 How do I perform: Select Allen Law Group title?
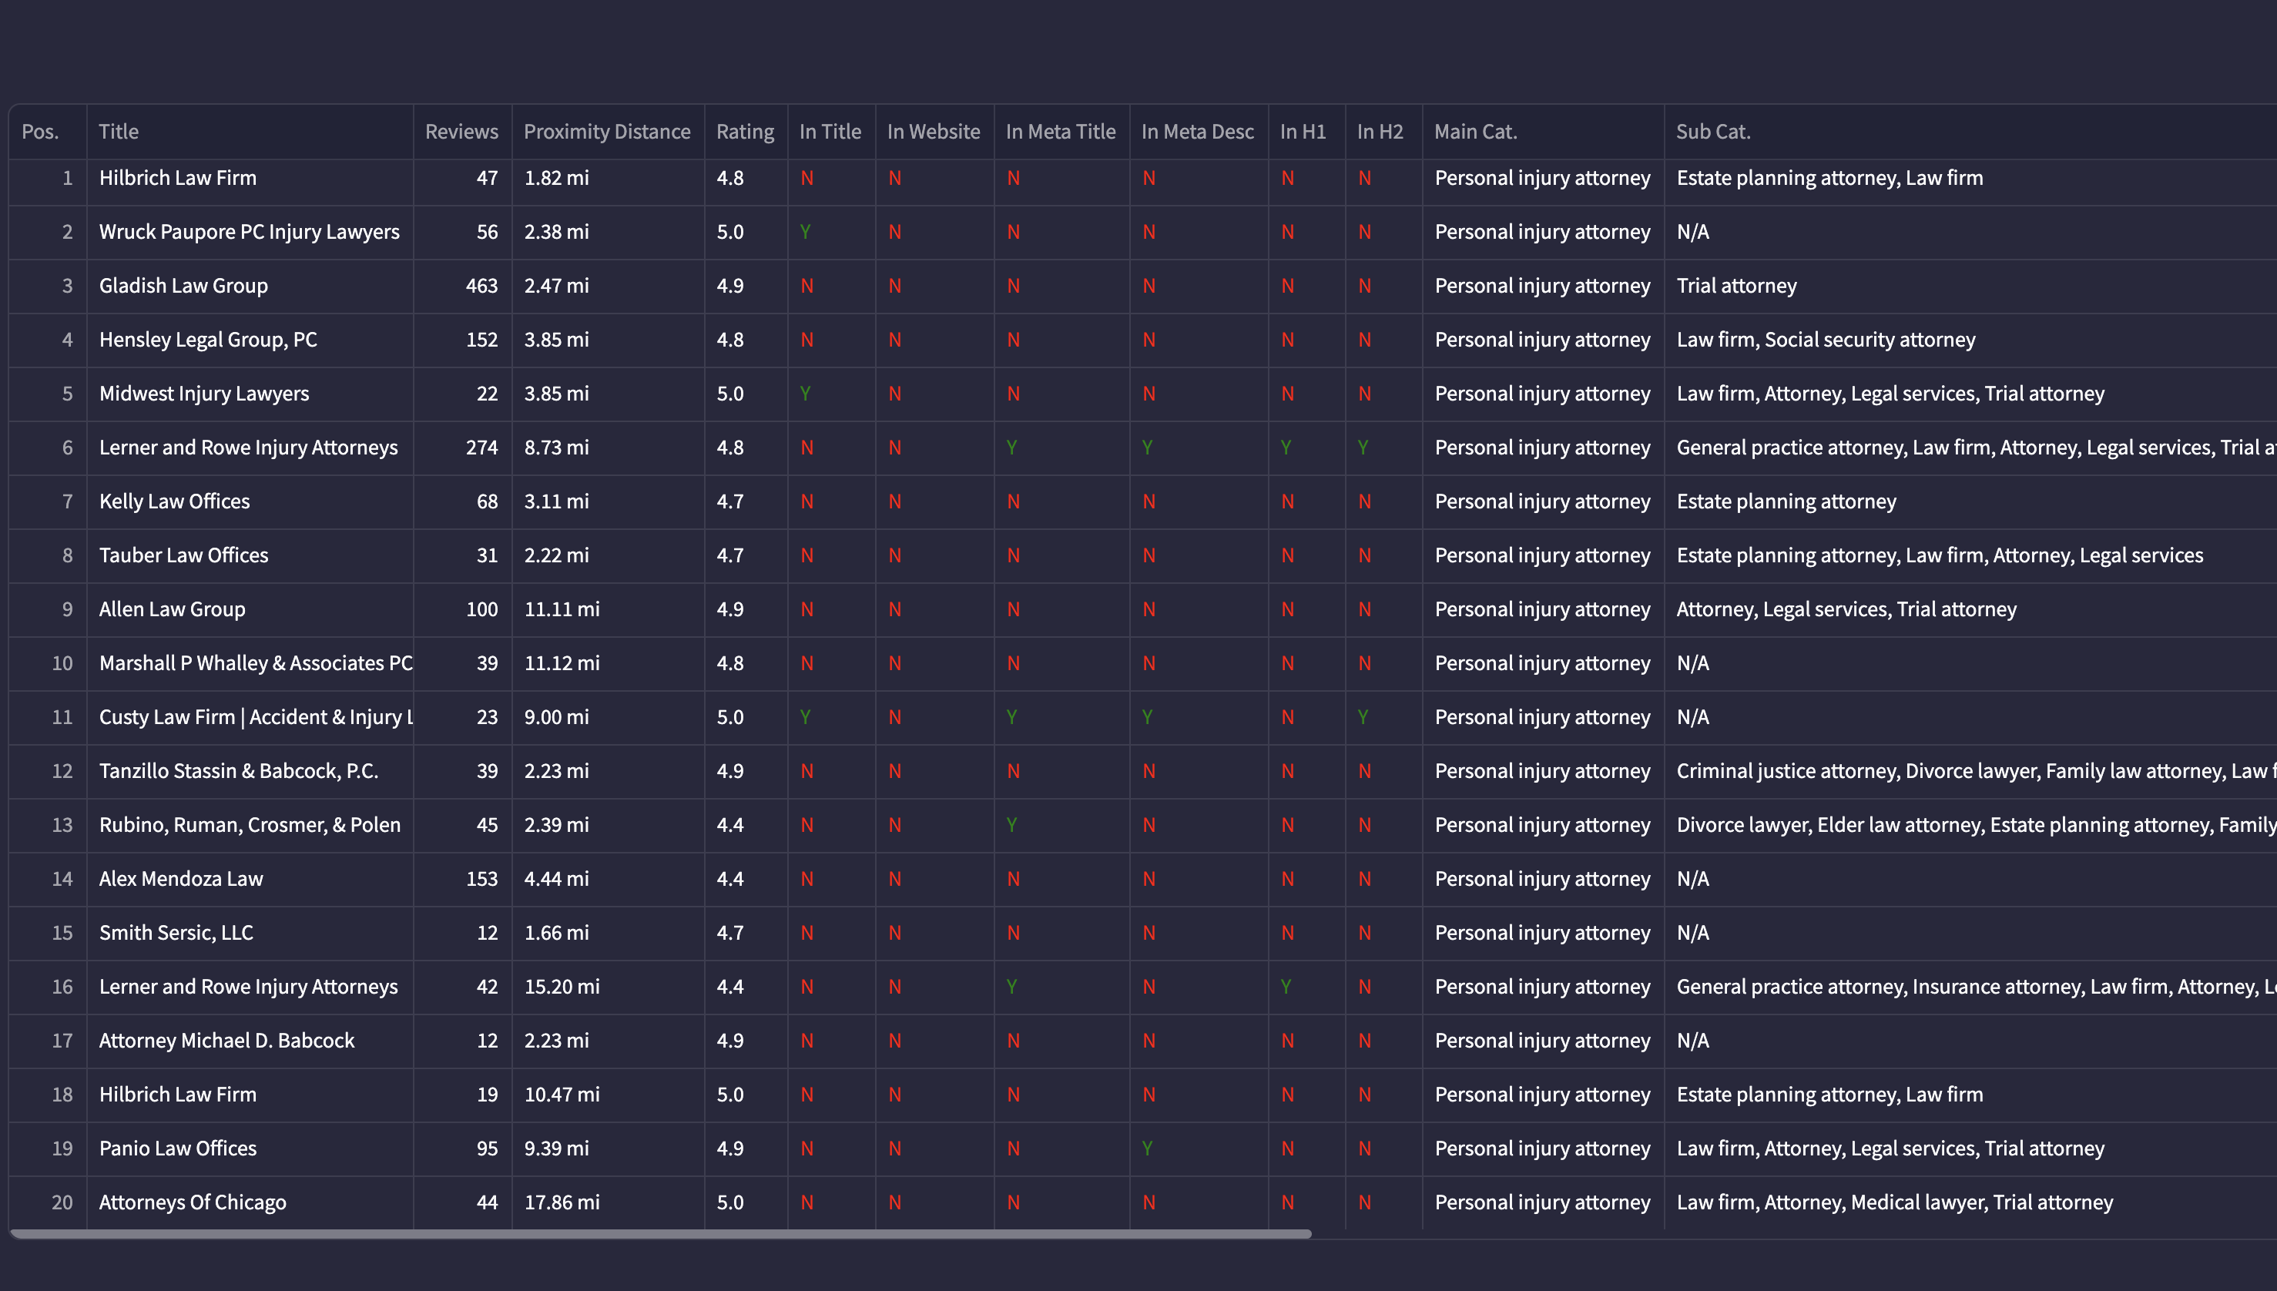point(172,609)
